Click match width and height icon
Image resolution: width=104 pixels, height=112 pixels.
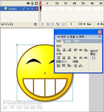(x=69, y=66)
